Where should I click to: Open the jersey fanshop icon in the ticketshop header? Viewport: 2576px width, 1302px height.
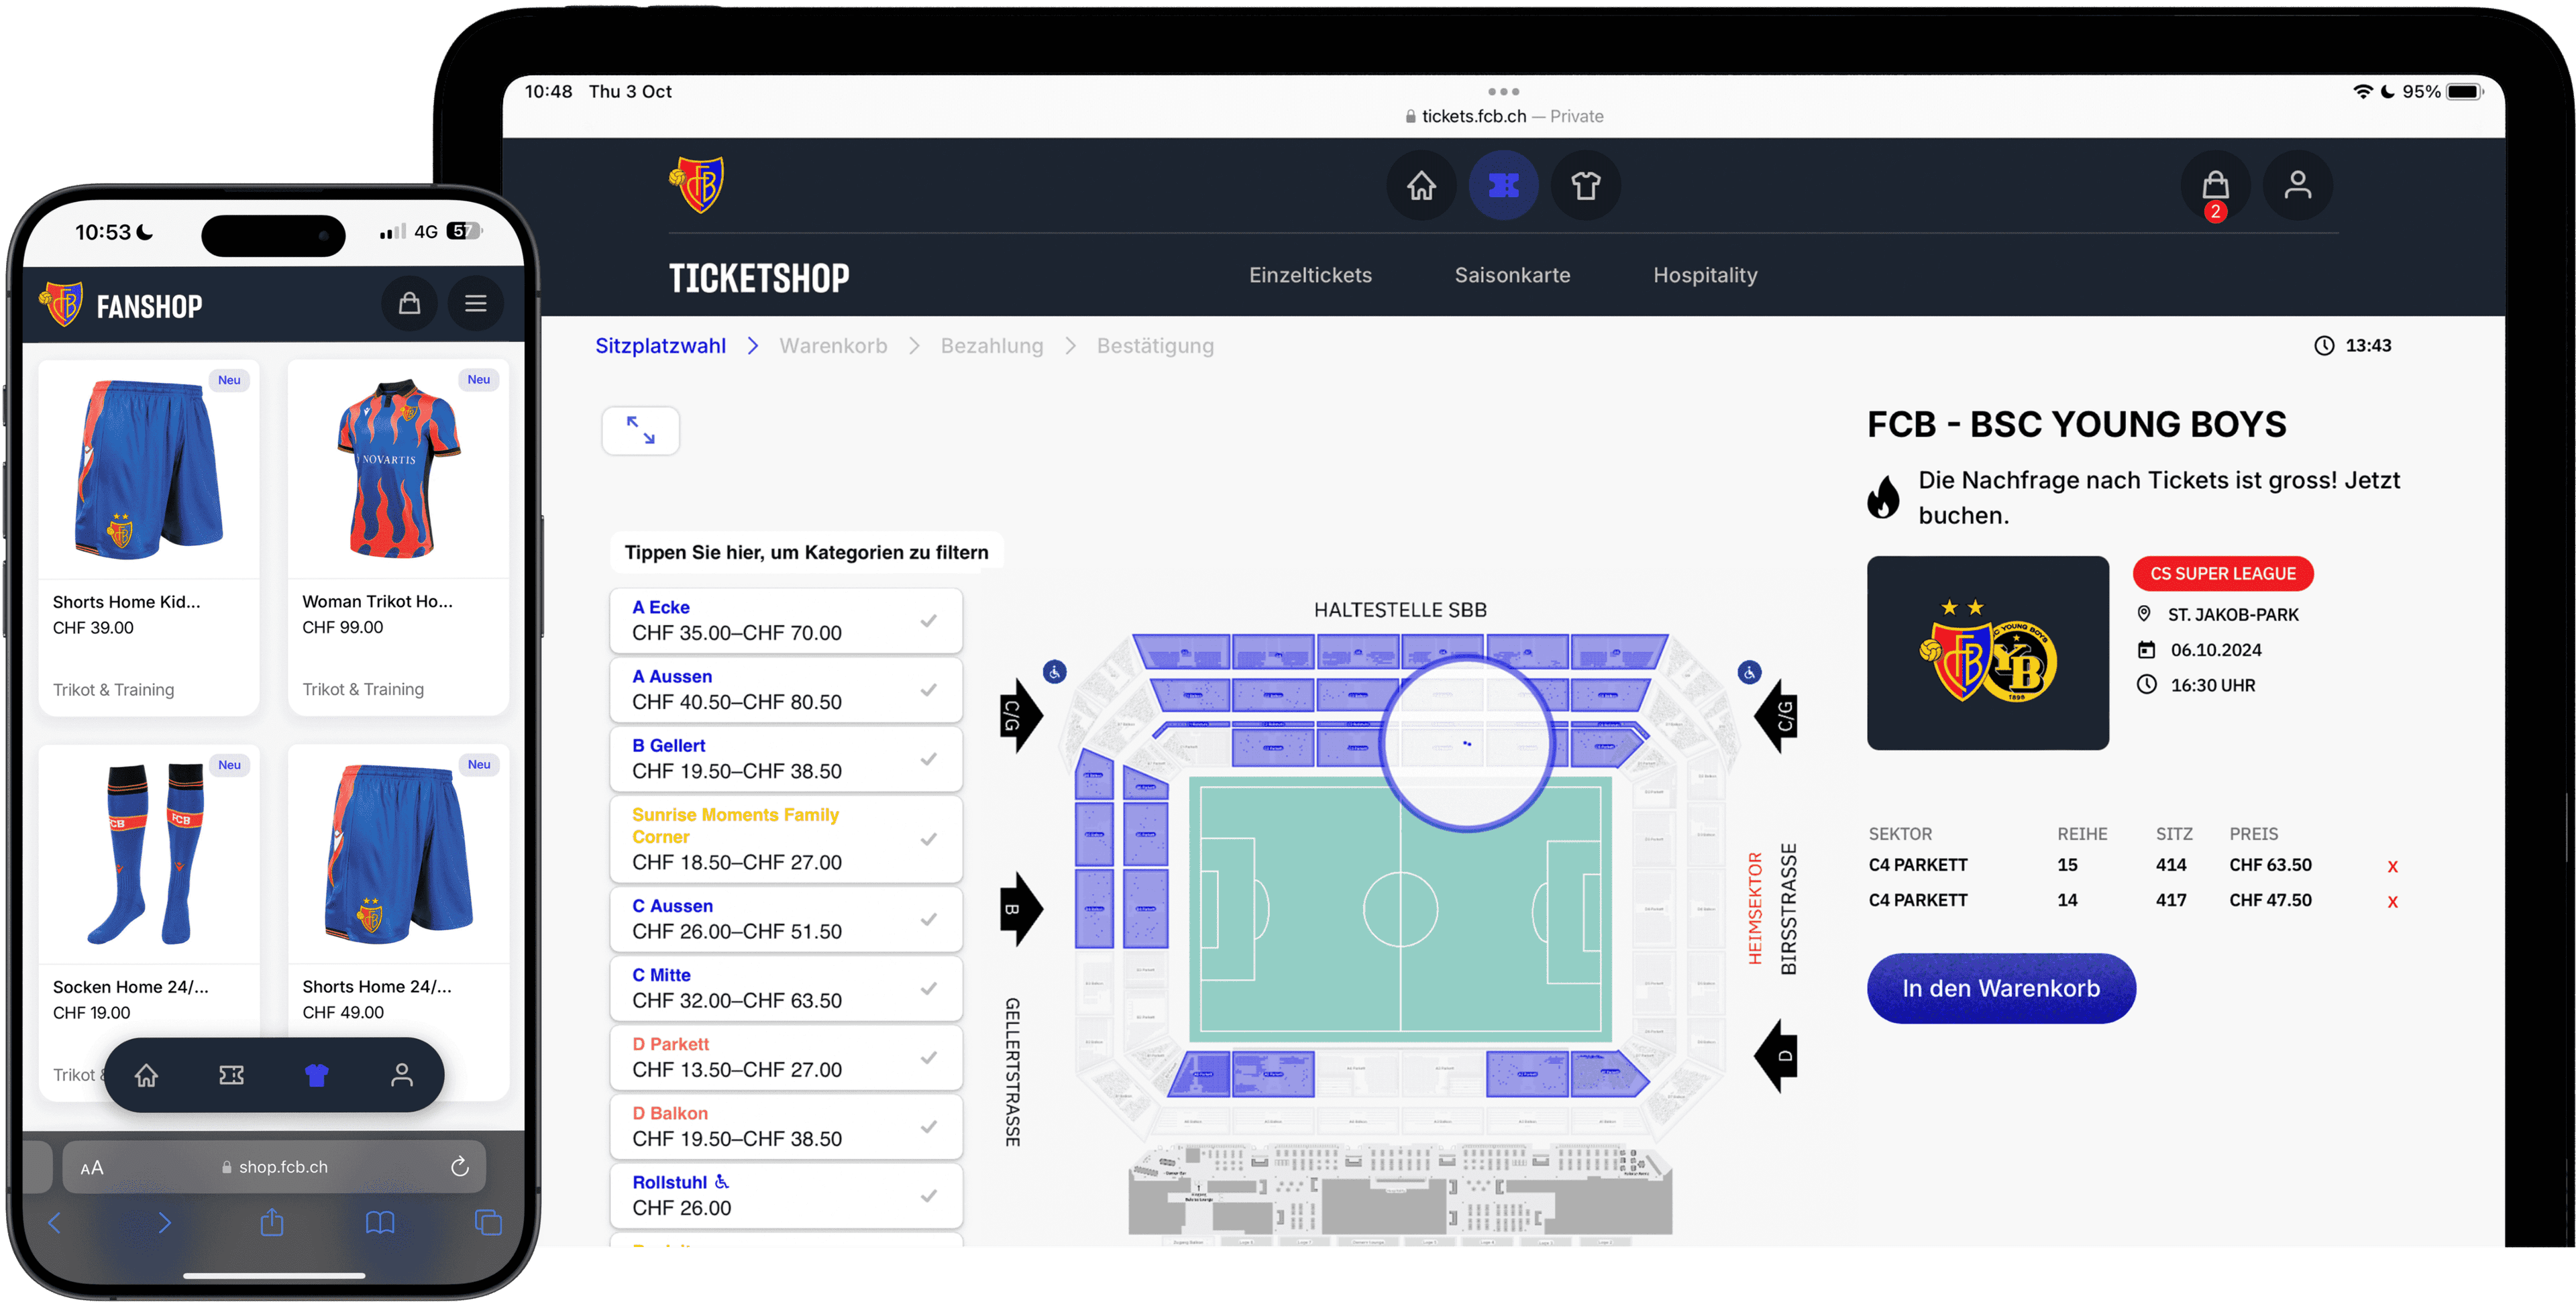tap(1585, 186)
